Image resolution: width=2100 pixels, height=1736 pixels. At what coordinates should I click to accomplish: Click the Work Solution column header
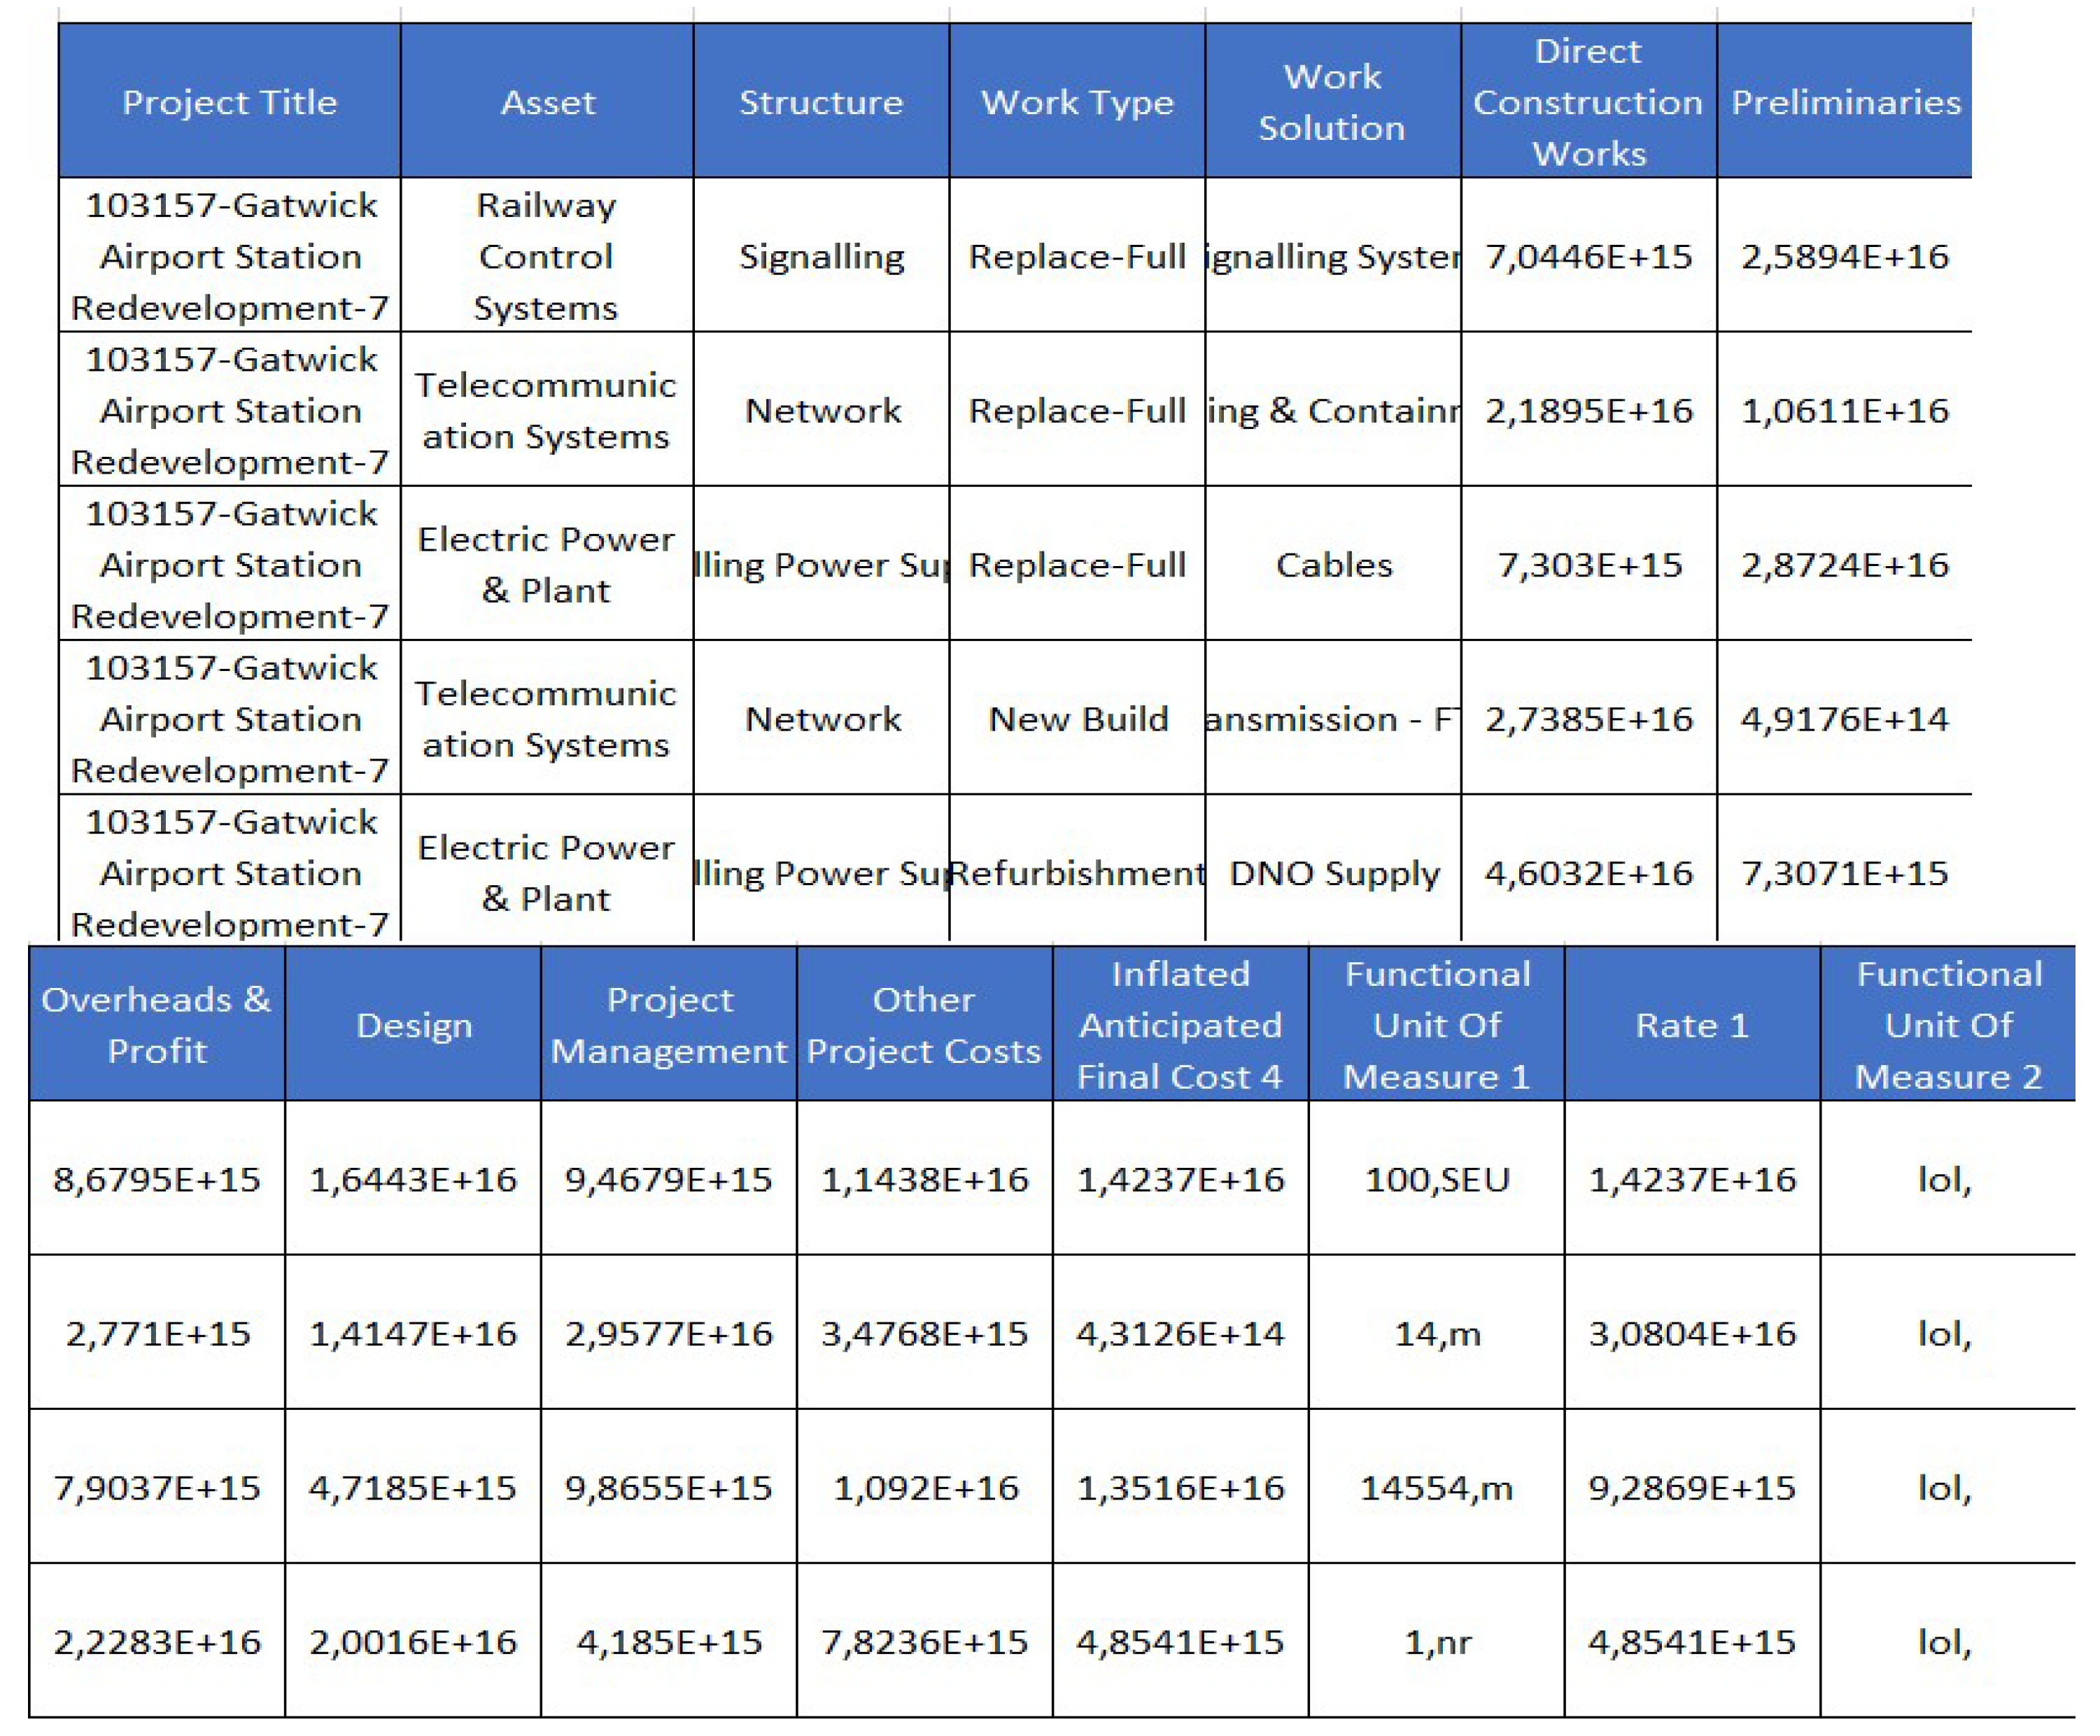coord(1332,102)
